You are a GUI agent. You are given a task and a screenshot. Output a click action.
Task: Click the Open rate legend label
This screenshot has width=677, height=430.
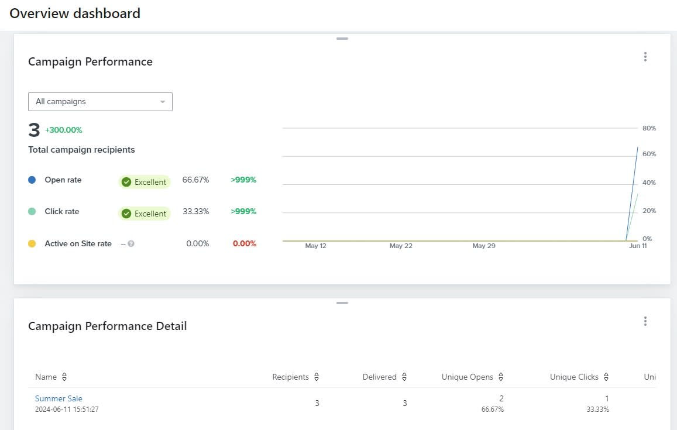63,180
